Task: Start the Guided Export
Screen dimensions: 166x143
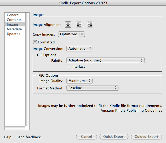Action: tap(146, 137)
